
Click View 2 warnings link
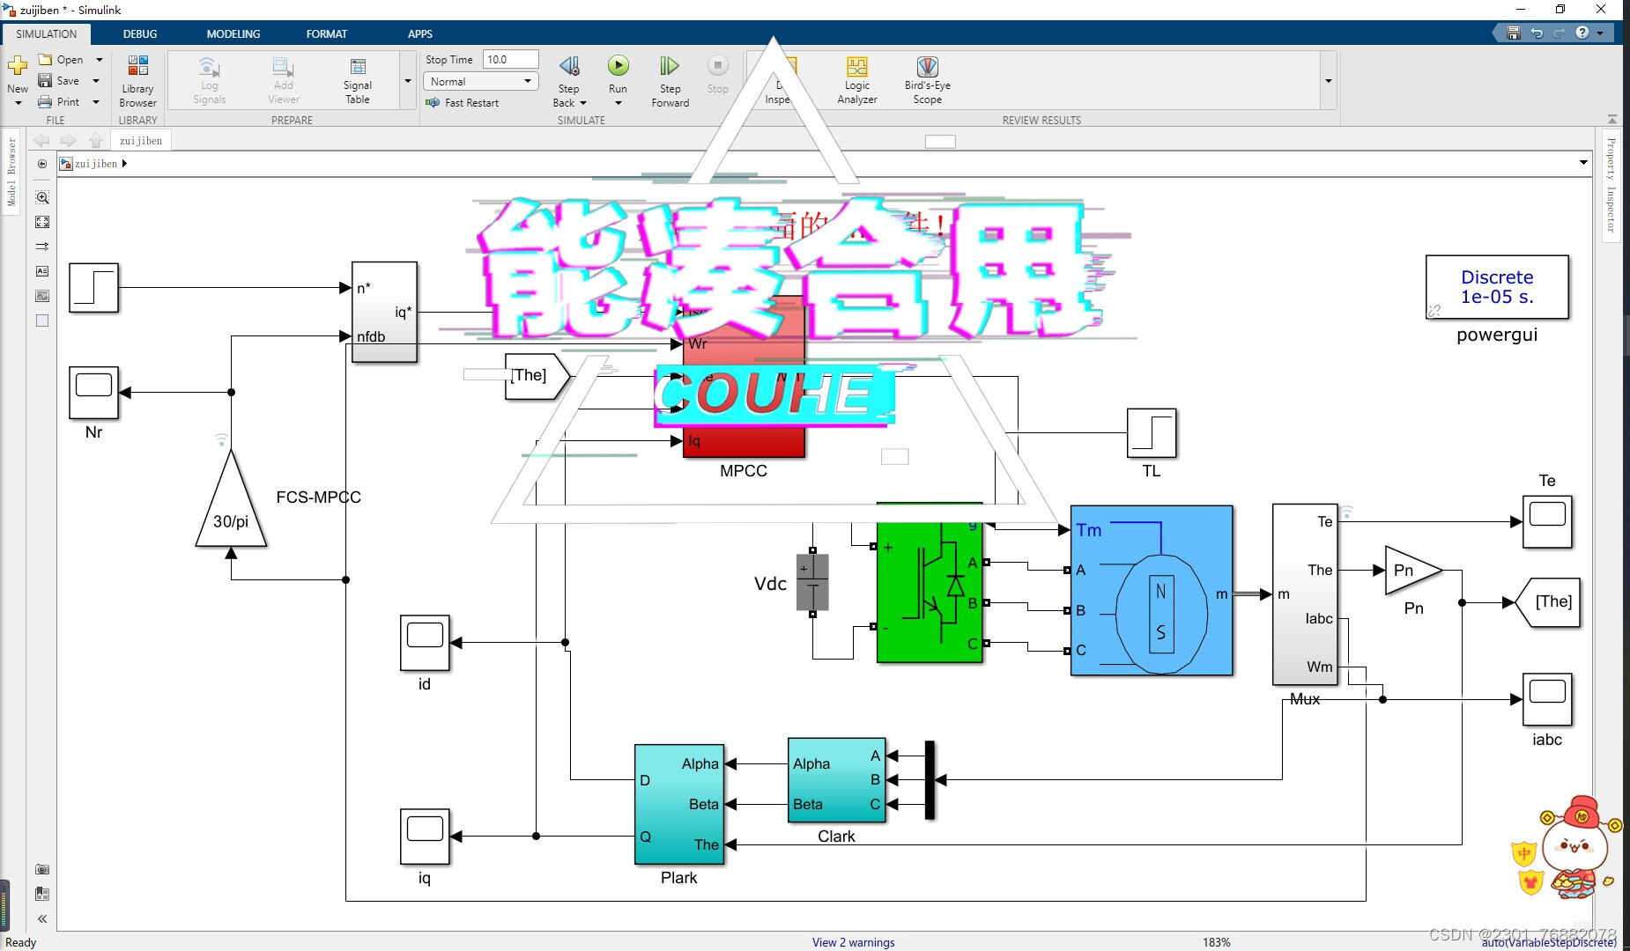tap(853, 942)
